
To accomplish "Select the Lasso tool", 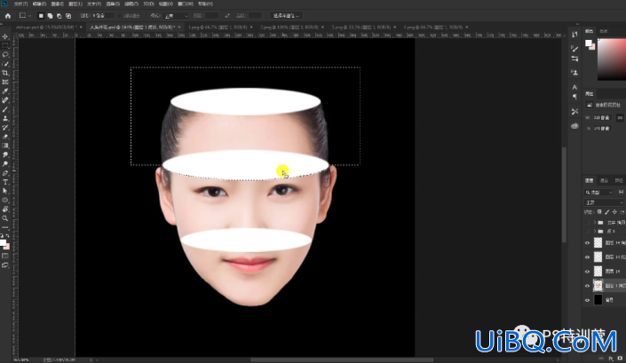I will point(5,55).
